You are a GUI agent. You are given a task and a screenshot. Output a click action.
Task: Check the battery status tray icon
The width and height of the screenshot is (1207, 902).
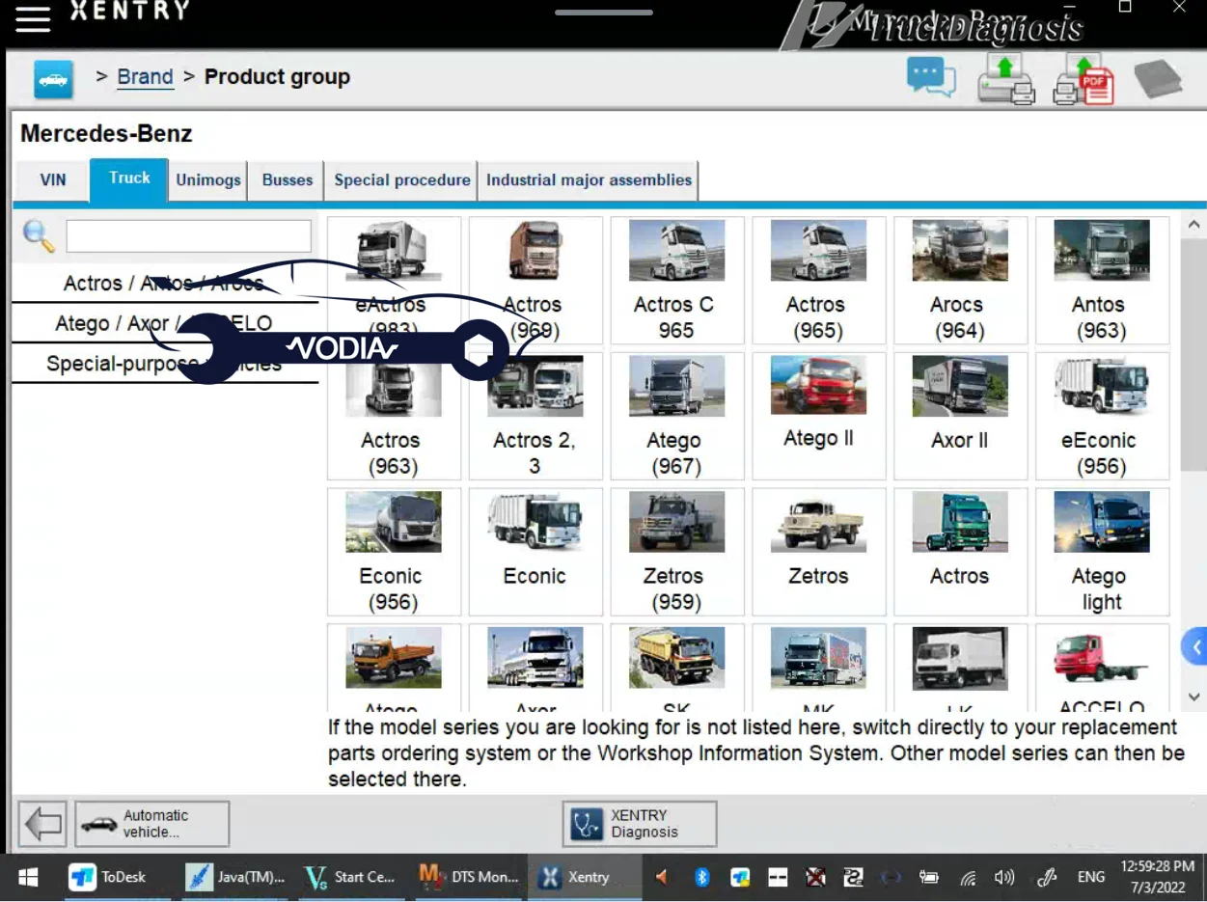click(928, 877)
